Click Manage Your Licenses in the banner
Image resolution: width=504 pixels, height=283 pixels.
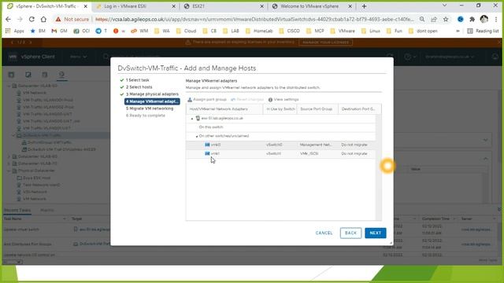325,42
